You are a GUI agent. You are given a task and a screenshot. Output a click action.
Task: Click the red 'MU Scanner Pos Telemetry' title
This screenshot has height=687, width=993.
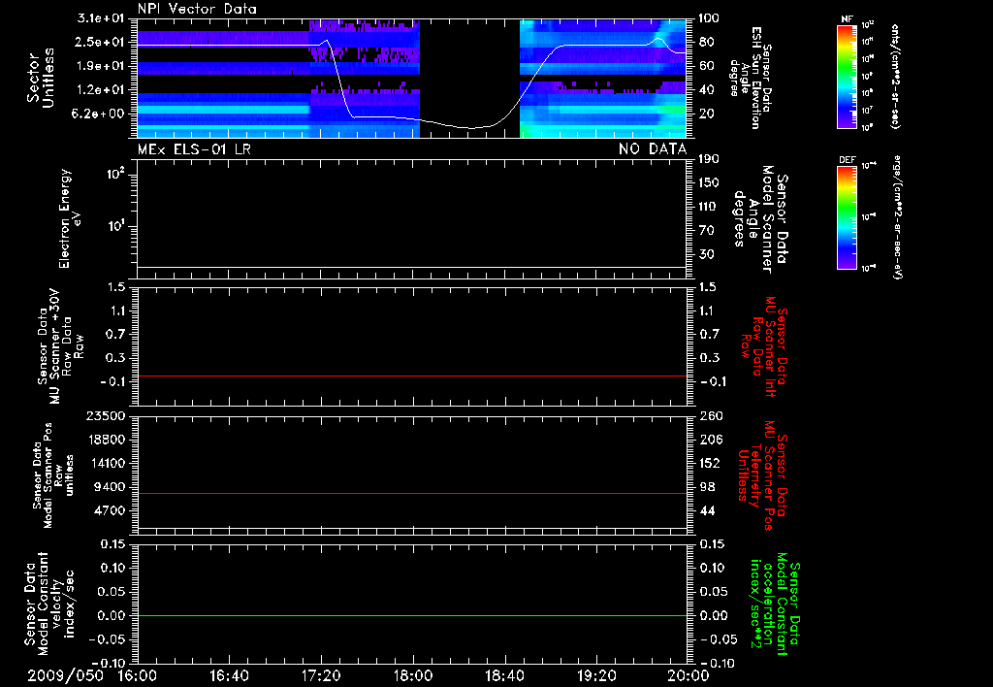[764, 474]
